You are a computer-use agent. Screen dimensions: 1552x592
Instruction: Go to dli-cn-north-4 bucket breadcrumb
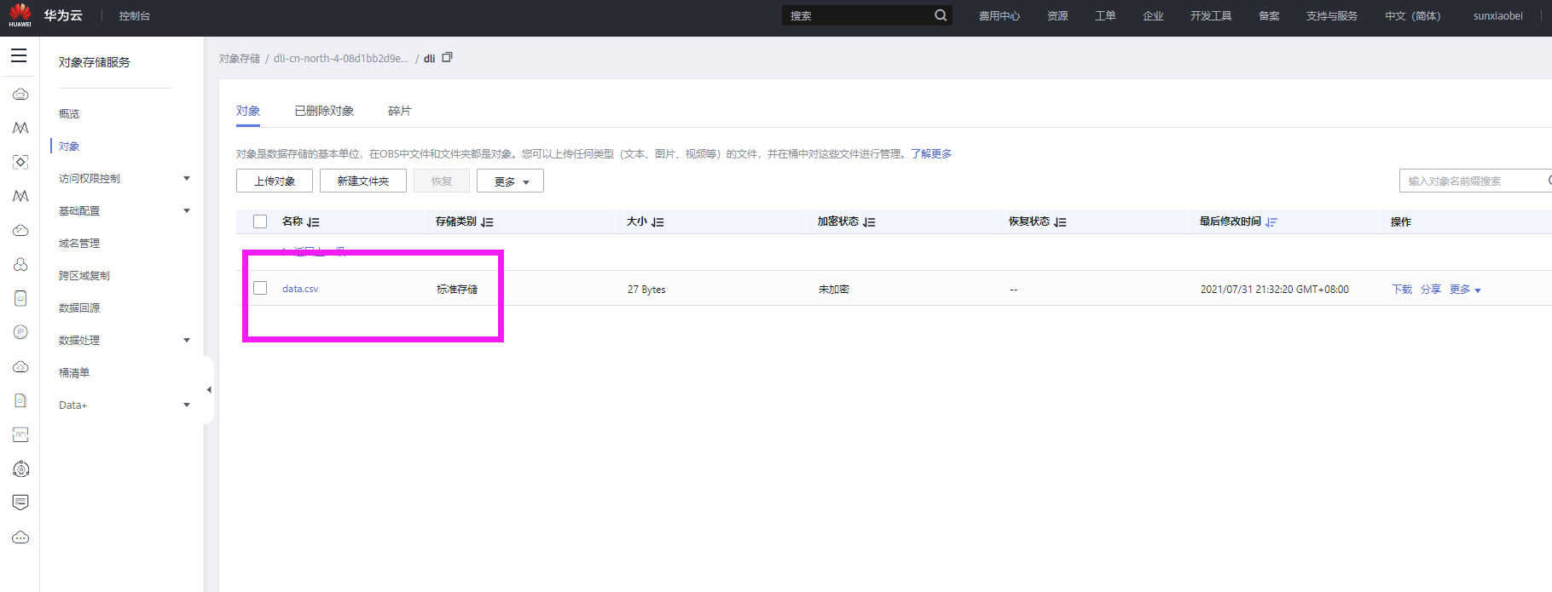340,58
